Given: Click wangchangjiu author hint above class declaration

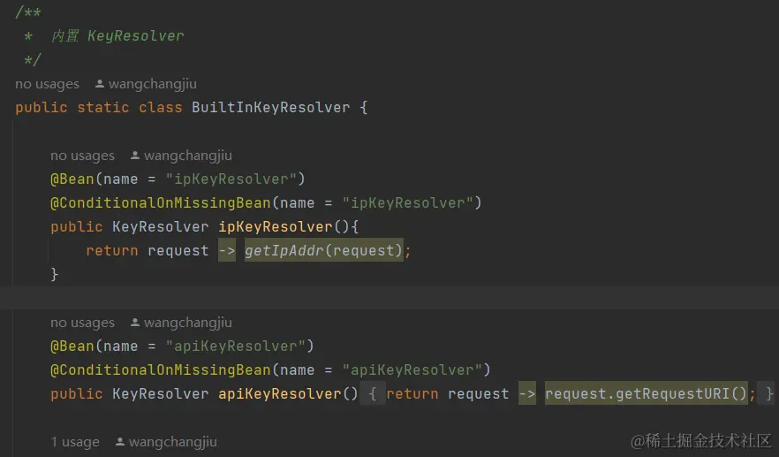Looking at the screenshot, I should (153, 84).
